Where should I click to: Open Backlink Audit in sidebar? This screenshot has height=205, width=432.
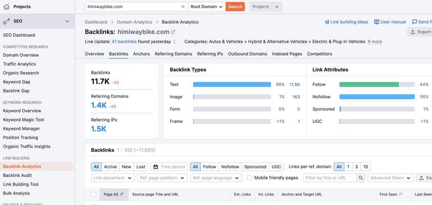tap(17, 175)
